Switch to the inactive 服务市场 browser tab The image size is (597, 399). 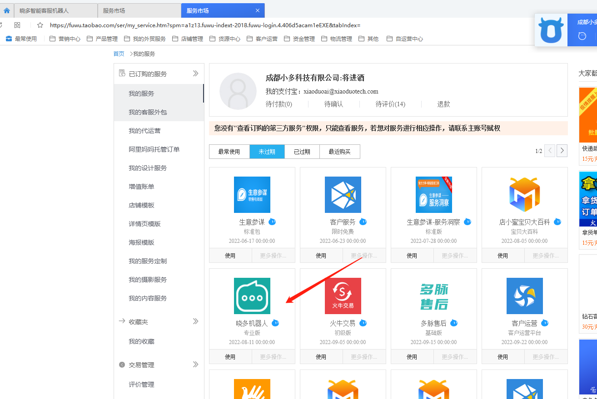tap(139, 10)
